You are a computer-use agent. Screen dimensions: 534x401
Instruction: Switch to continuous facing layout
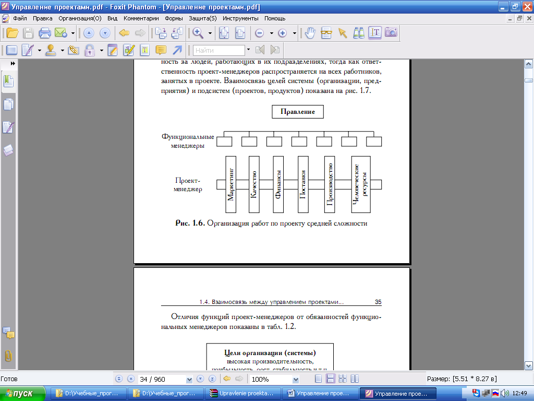(x=343, y=379)
